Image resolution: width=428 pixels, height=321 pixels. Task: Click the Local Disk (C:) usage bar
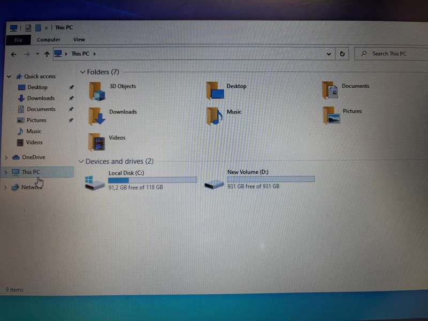152,180
